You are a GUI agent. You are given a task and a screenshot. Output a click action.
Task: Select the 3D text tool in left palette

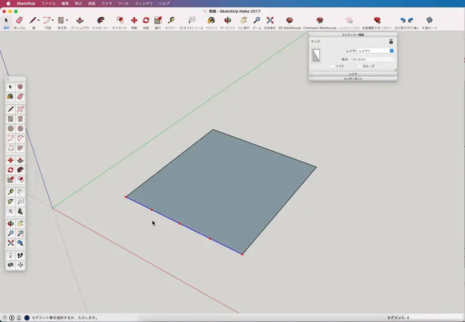click(20, 211)
